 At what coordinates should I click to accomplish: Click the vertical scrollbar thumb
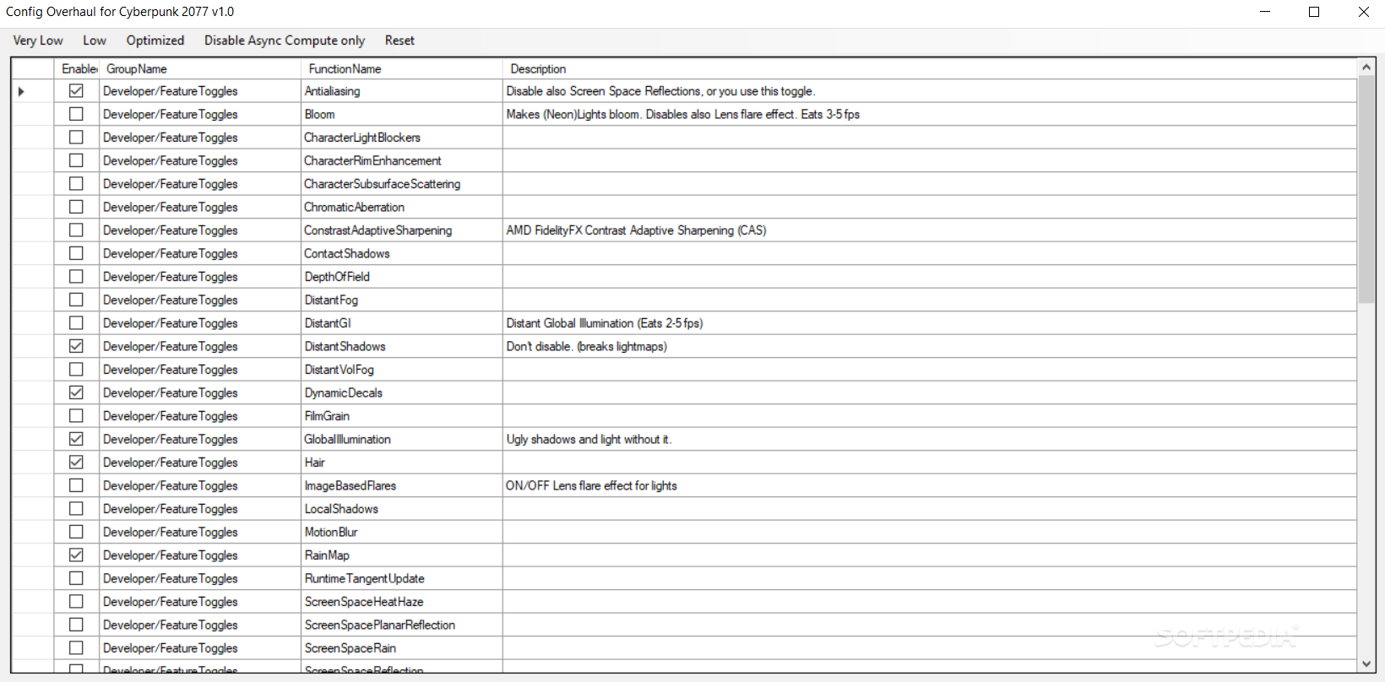[x=1366, y=189]
